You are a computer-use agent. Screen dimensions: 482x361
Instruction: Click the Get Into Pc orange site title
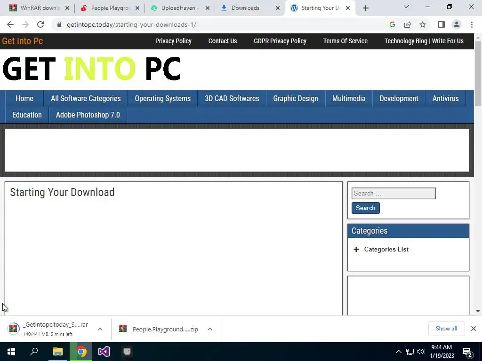pyautogui.click(x=23, y=41)
